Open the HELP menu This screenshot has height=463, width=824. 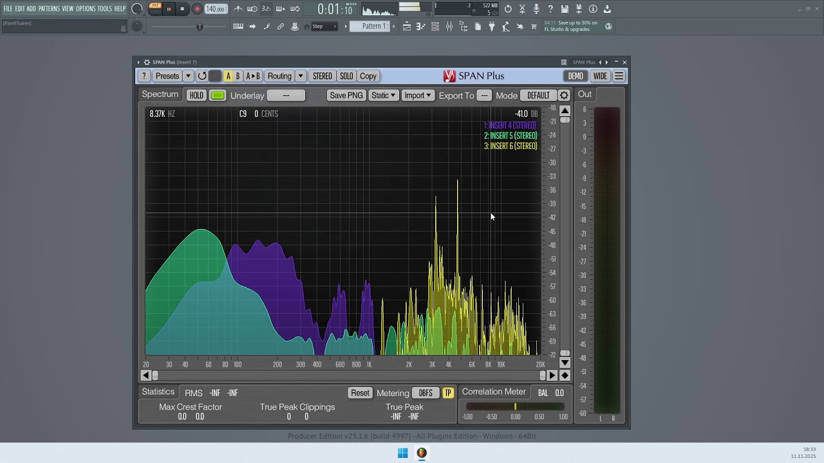[120, 9]
